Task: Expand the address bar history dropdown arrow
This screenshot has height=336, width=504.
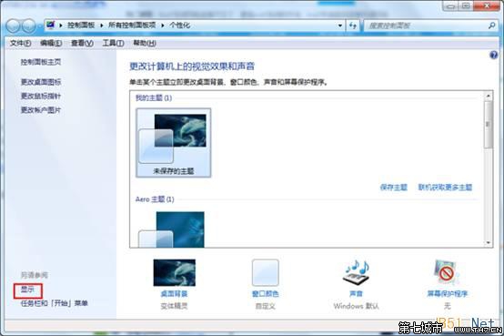Action: (339, 25)
